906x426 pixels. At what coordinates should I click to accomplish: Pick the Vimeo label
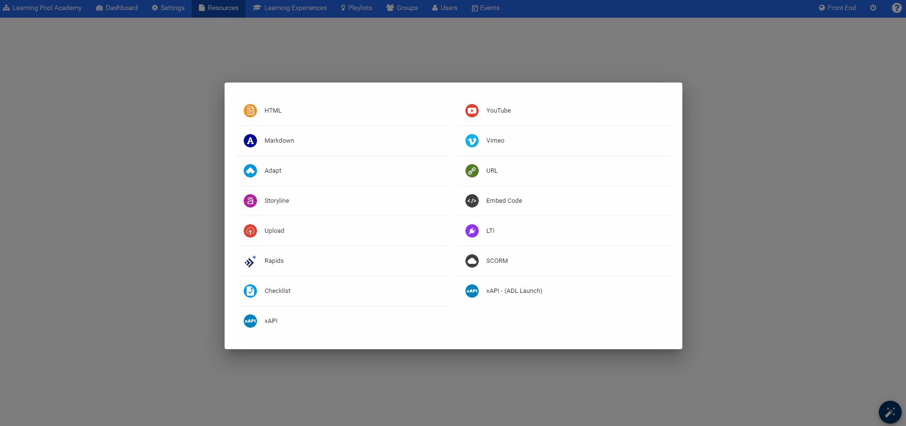click(x=495, y=141)
